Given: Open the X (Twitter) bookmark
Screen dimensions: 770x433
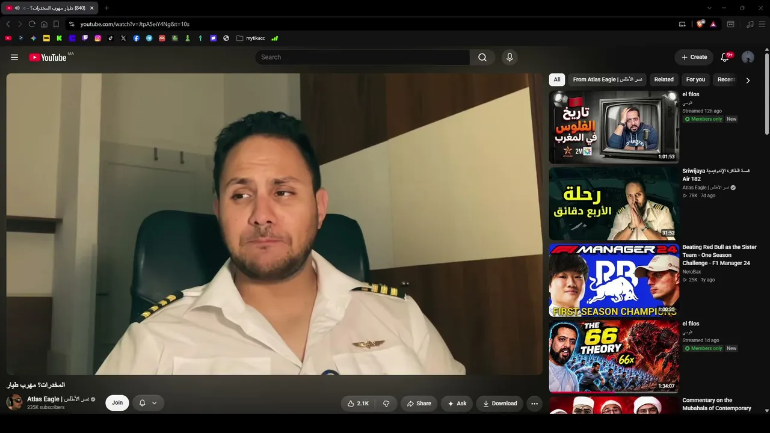Looking at the screenshot, I should point(123,38).
